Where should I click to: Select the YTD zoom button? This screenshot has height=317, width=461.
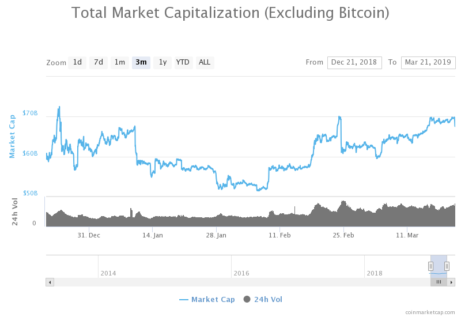point(183,62)
